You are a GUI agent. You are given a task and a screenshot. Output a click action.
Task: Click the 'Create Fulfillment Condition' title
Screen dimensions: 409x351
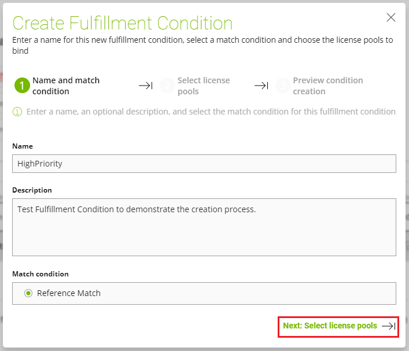point(123,23)
